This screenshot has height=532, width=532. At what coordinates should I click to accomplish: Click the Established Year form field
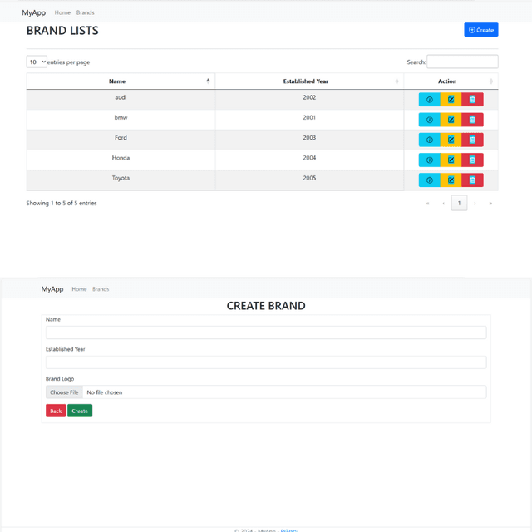point(266,362)
